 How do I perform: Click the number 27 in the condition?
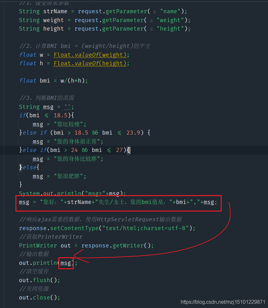point(119,150)
